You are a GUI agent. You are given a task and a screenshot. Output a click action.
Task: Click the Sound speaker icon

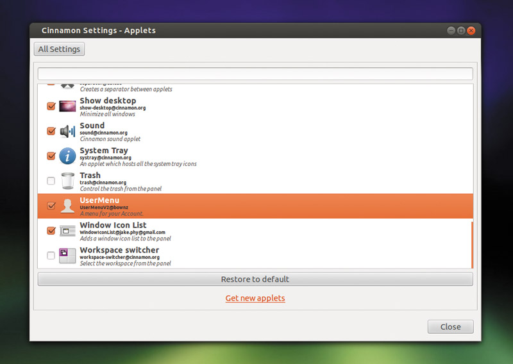(x=67, y=131)
